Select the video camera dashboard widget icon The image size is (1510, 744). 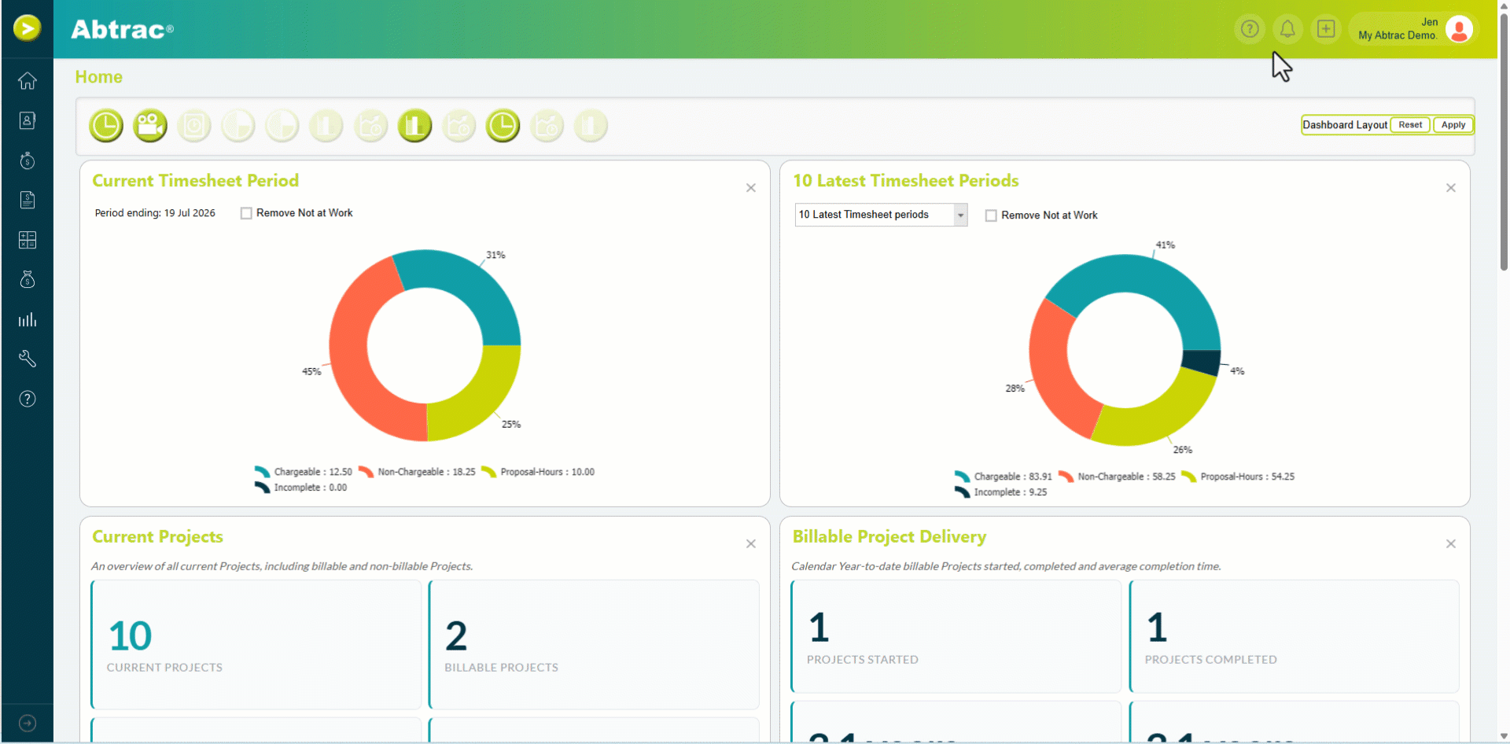tap(150, 126)
